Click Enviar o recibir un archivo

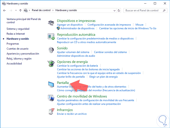point(72,114)
